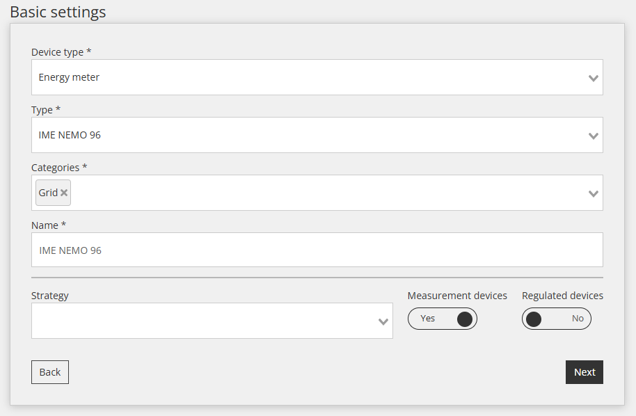Open the dropdown showing Energy meter
This screenshot has height=416, width=636.
[306, 77]
